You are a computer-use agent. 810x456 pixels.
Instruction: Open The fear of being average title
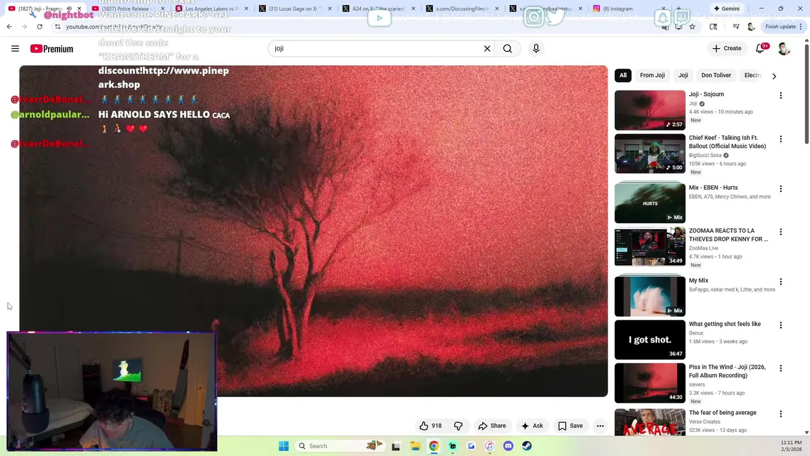722,413
